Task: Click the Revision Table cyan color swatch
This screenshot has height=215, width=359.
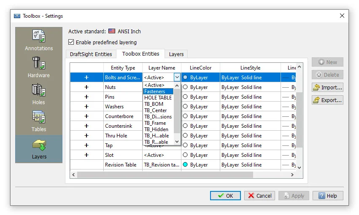Action: point(185,165)
